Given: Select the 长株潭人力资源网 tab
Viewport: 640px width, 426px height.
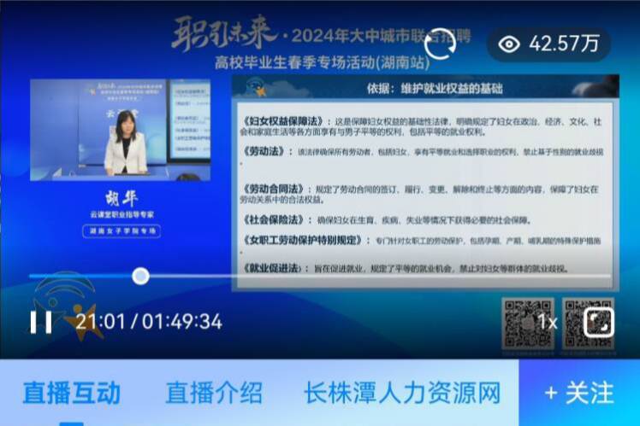Looking at the screenshot, I should [x=401, y=393].
